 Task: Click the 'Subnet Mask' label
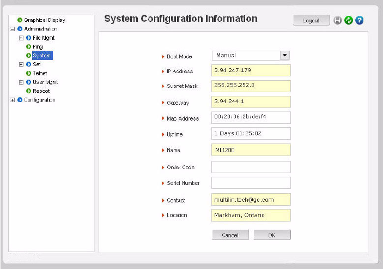click(182, 86)
